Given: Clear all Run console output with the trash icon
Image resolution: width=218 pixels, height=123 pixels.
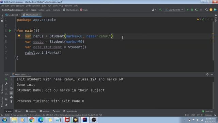Looking at the screenshot, I should pos(11,101).
